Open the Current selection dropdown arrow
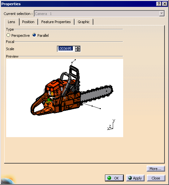169x185 pixels. click(162, 14)
